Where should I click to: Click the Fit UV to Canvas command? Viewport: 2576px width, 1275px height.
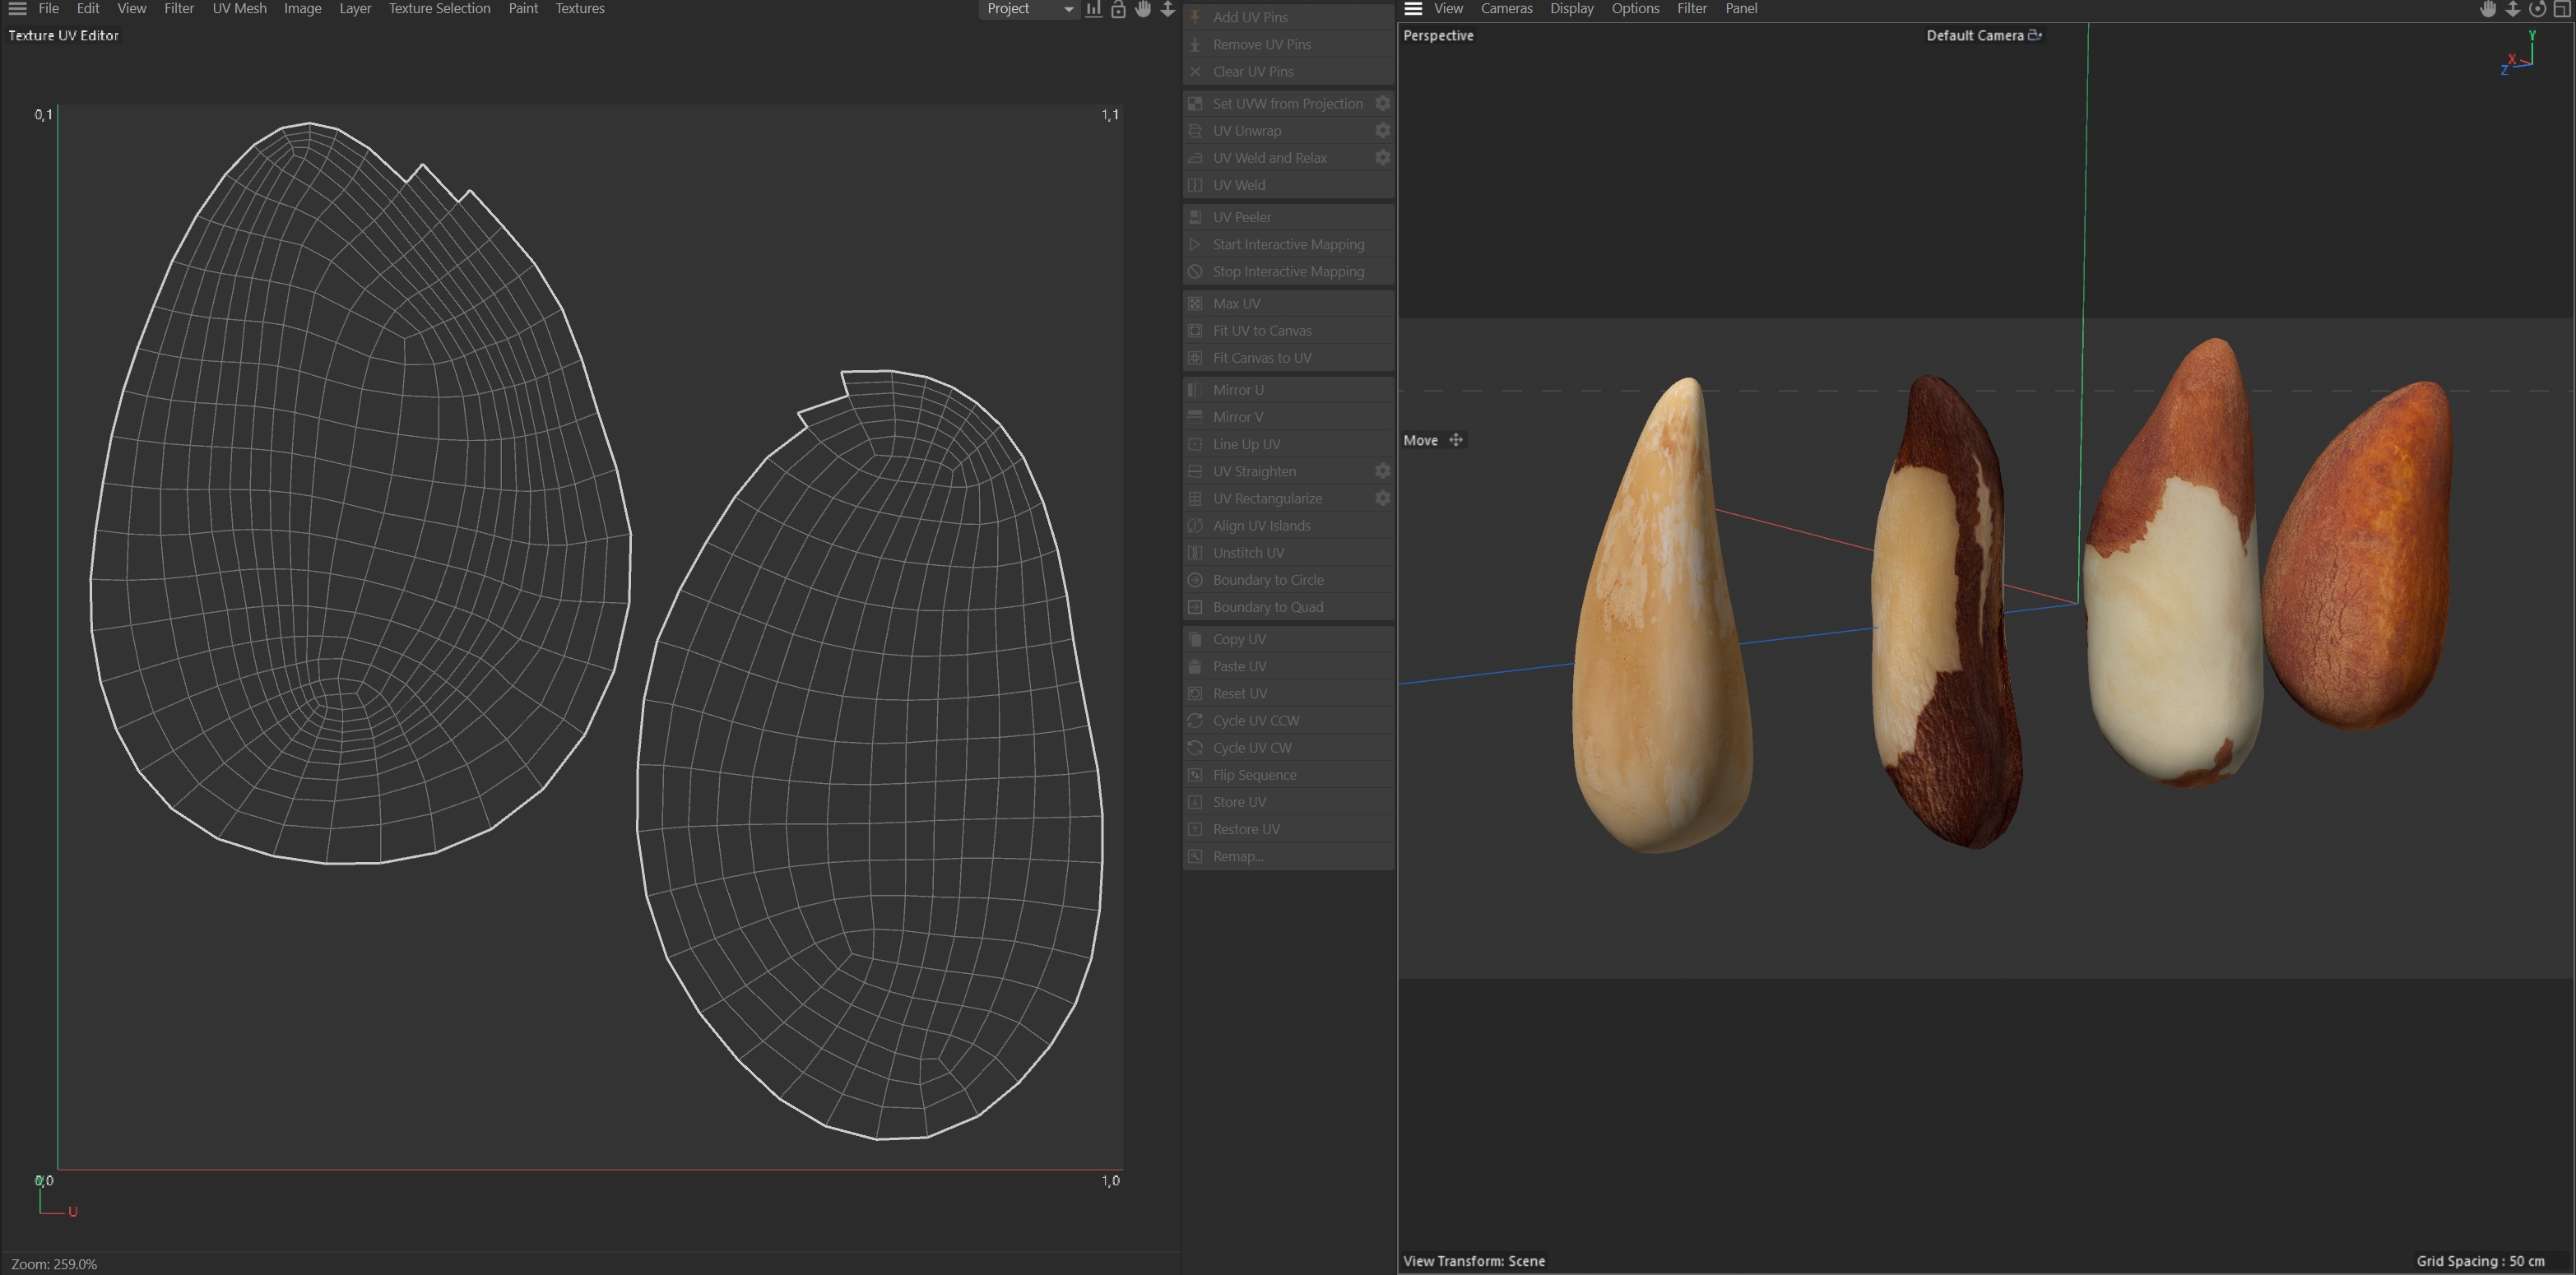pos(1261,331)
